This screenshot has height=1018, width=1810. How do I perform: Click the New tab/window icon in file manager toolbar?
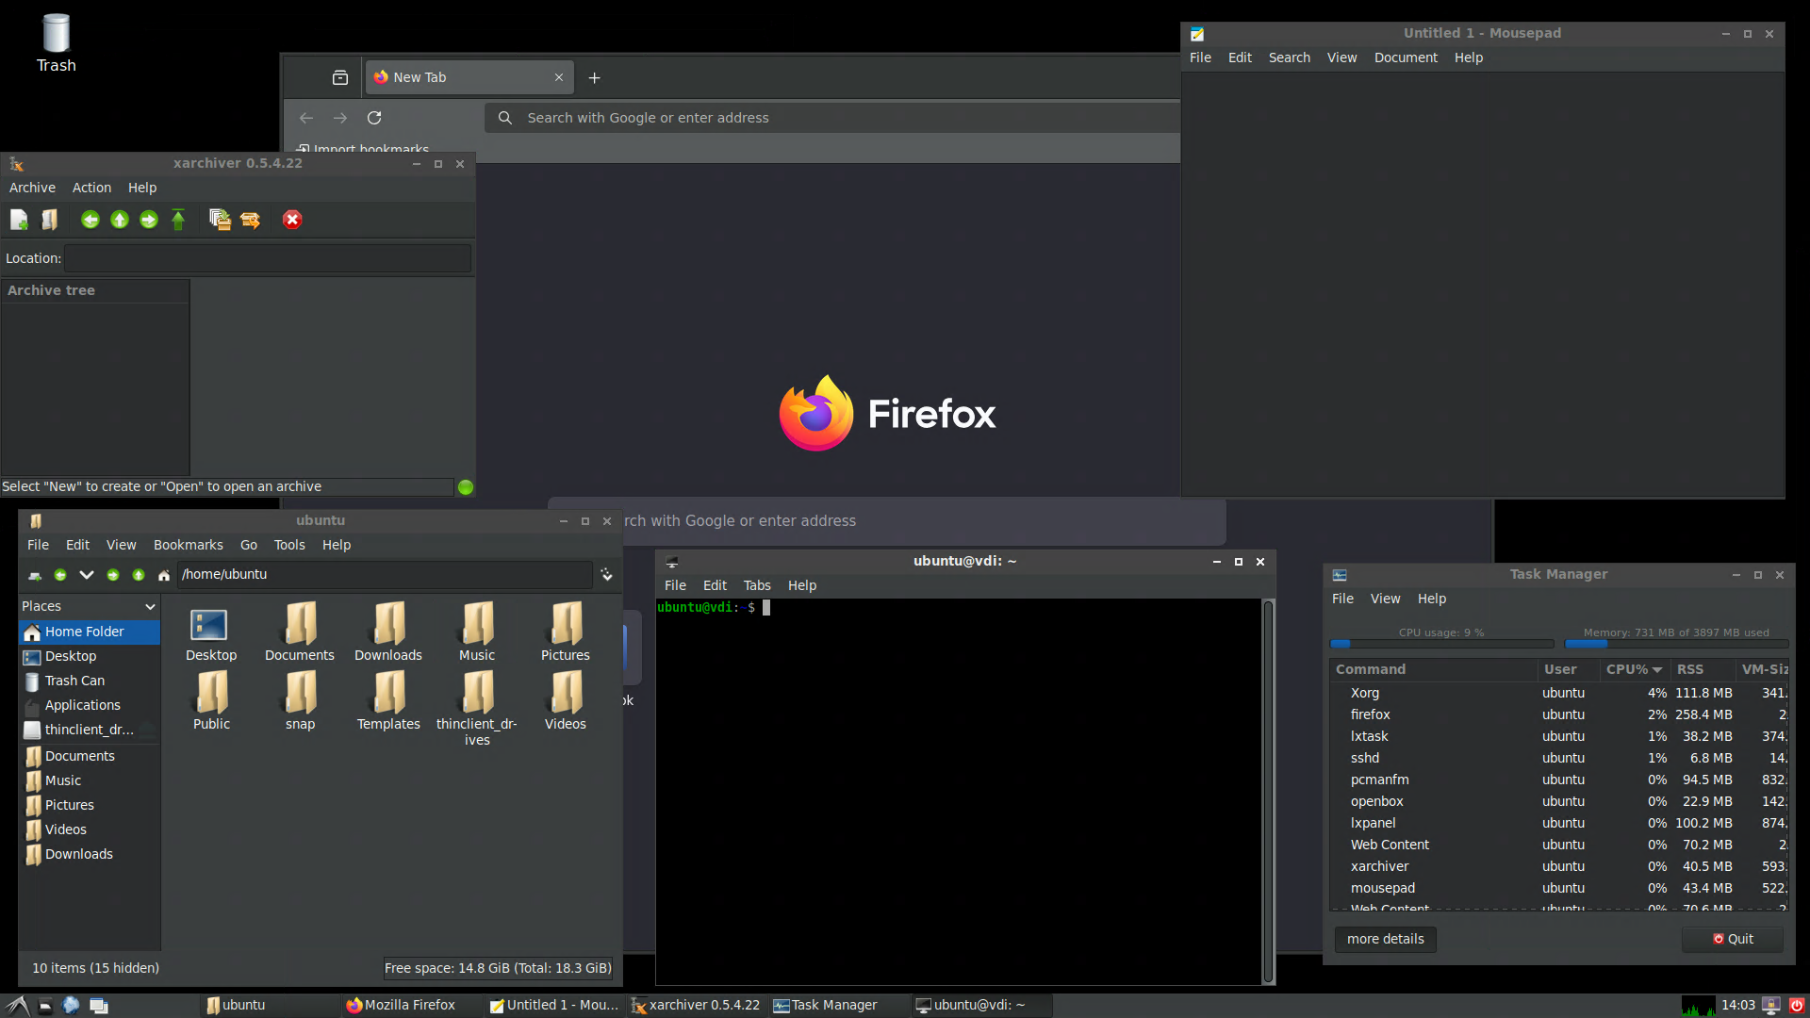click(x=35, y=575)
